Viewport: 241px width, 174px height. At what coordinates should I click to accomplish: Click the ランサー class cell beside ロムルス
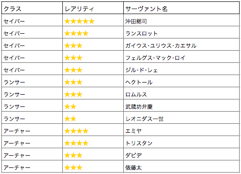32,93
